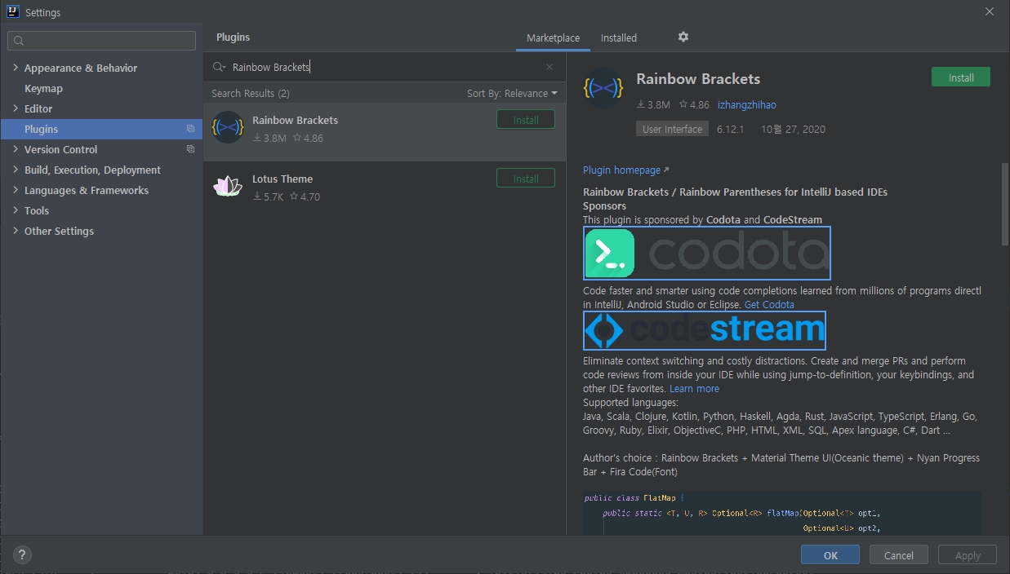Click the green Install button in details pane
The width and height of the screenshot is (1010, 574).
coord(961,77)
